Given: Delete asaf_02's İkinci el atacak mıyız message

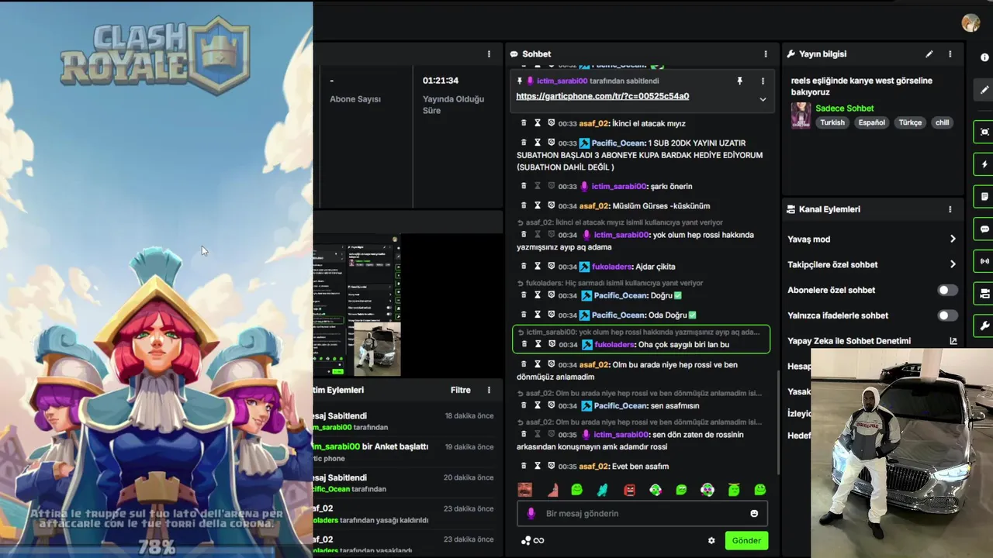Looking at the screenshot, I should click(524, 123).
